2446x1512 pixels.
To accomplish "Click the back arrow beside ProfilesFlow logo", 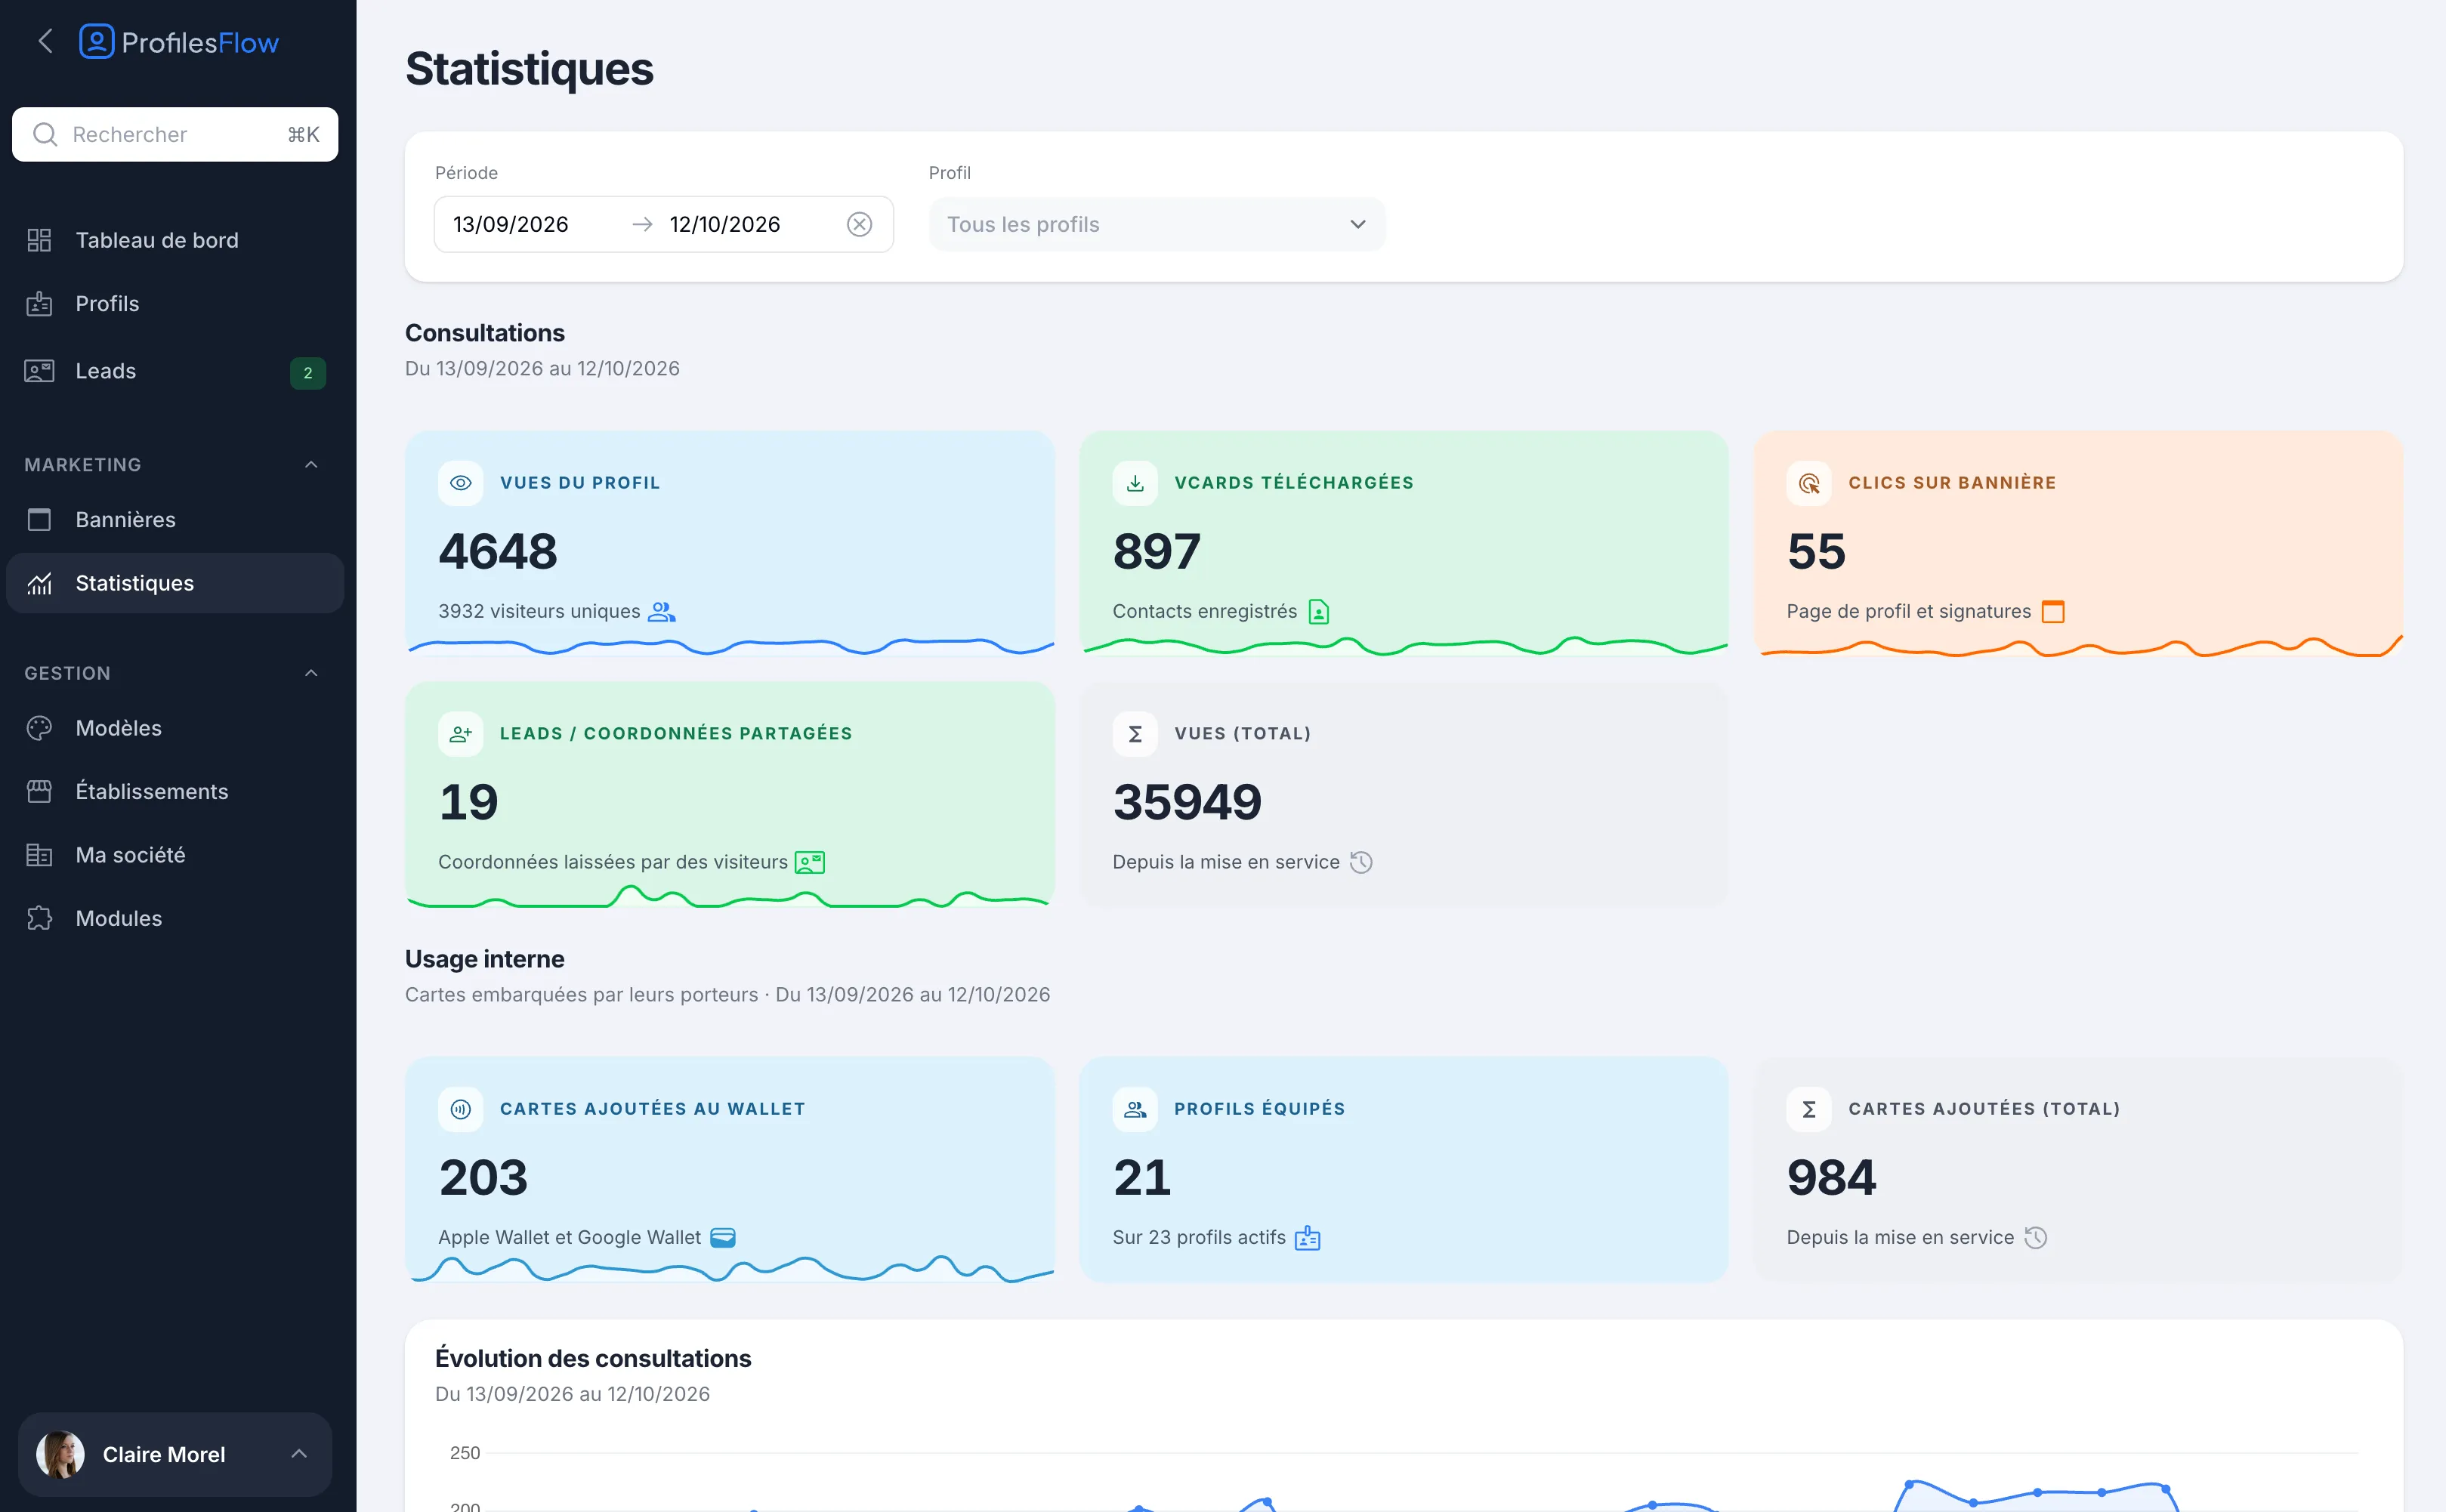I will [x=45, y=42].
